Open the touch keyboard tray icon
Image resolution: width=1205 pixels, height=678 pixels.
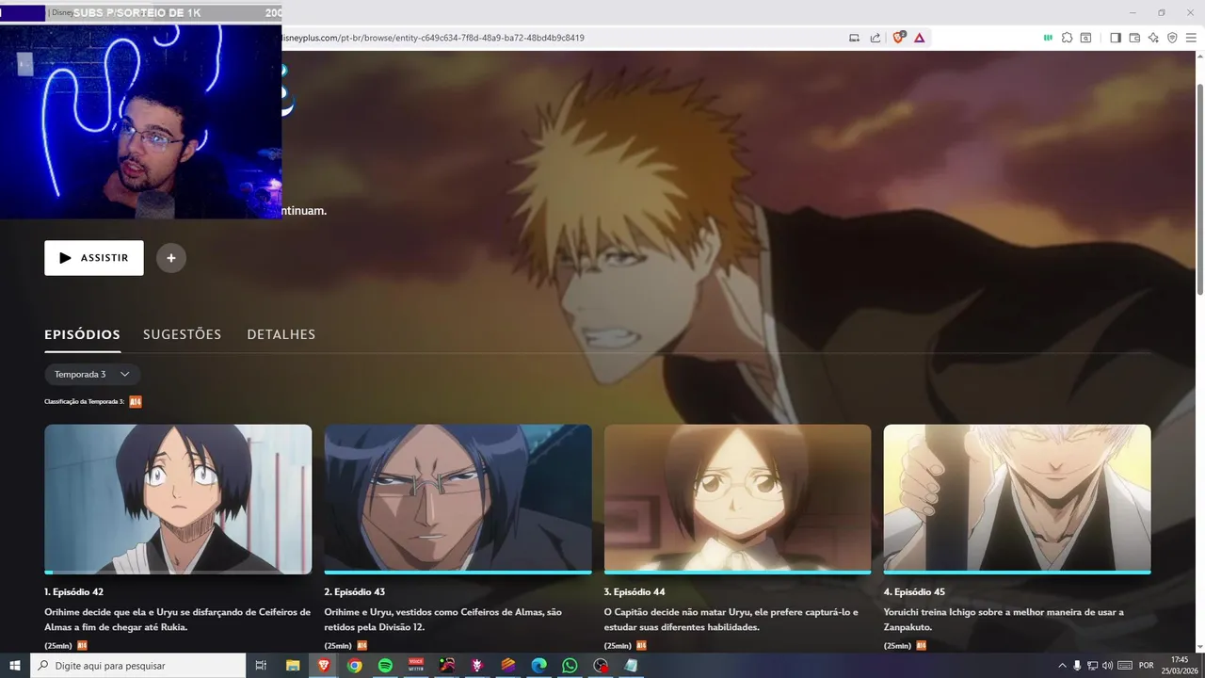point(1125,666)
